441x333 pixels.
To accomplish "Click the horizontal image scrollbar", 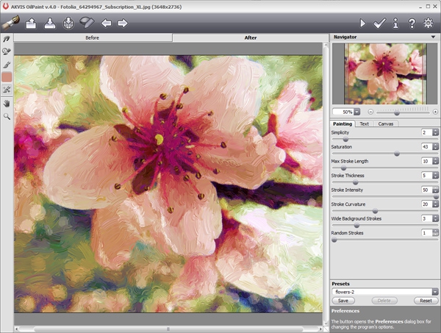I will pyautogui.click(x=168, y=329).
